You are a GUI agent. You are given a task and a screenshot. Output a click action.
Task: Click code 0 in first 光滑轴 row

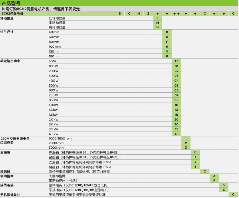point(195,152)
